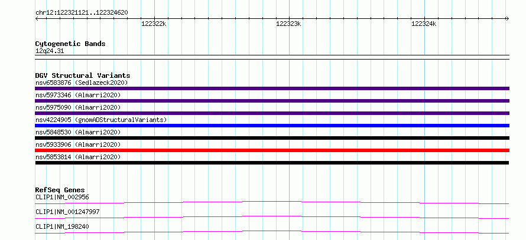The width and height of the screenshot is (526, 240).
Task: Select the black bar below nsv5853814
Action: point(272,163)
